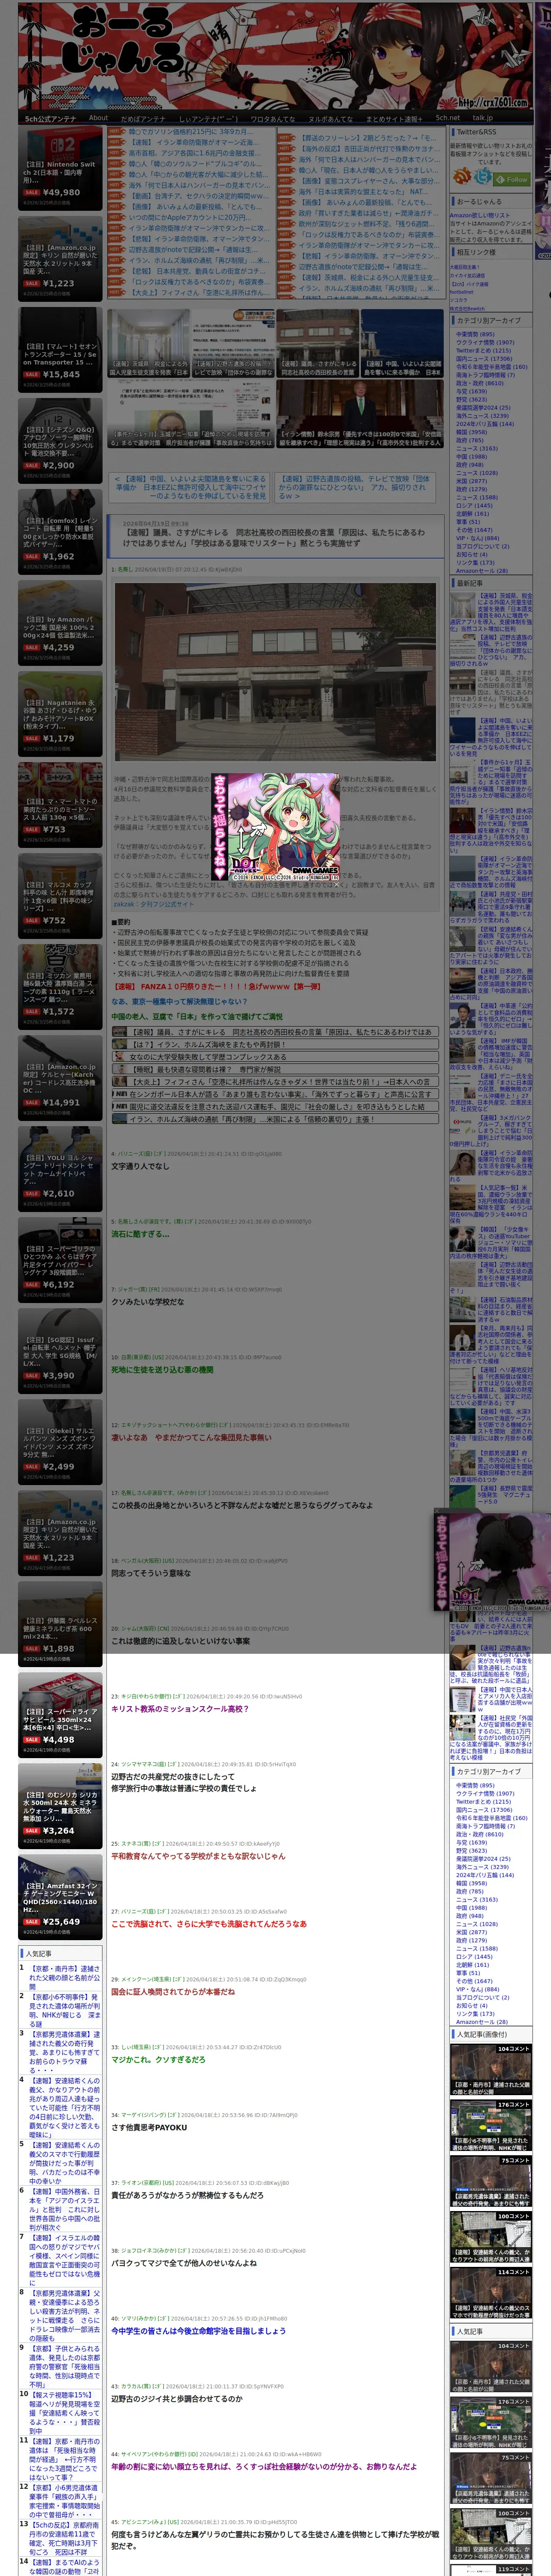Open the 国内ニュース (17306) category archive

pos(484,358)
